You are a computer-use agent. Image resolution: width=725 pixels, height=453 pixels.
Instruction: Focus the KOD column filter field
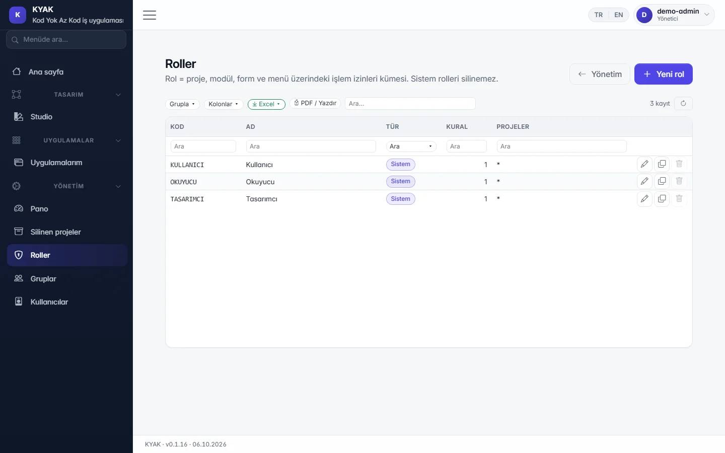[x=203, y=146]
